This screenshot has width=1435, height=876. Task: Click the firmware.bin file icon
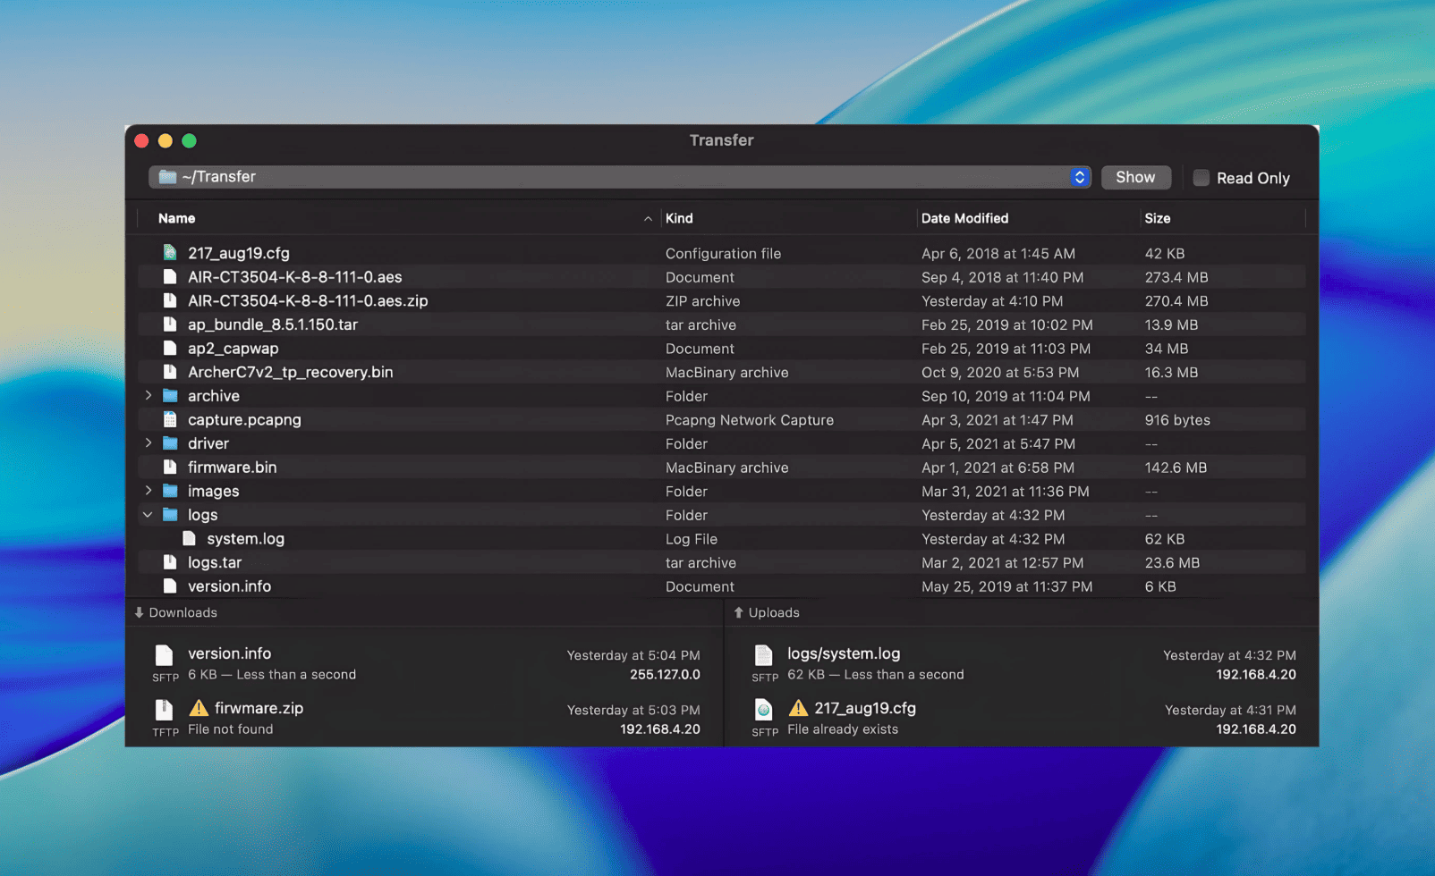point(170,467)
